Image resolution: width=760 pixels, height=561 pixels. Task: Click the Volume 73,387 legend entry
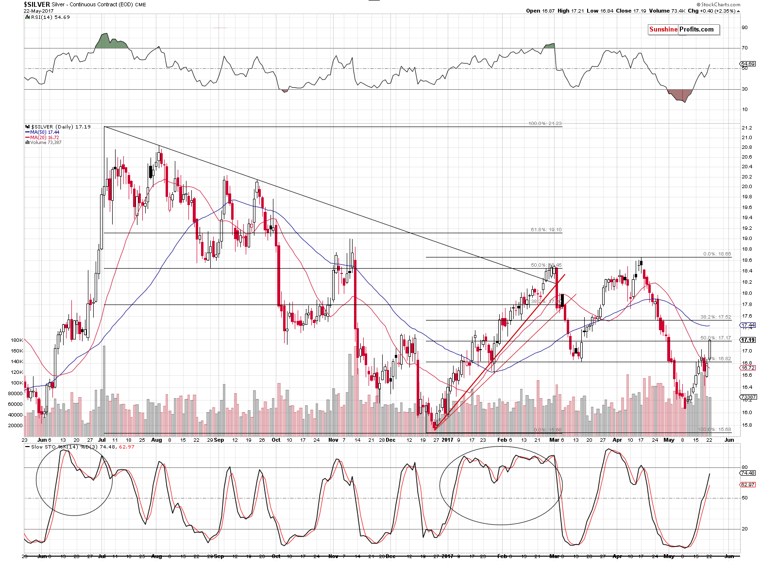click(43, 143)
